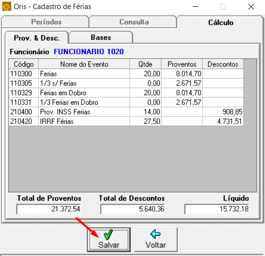Viewport: 265px width, 256px height.
Task: Select code cell 210400
Action: pos(24,112)
